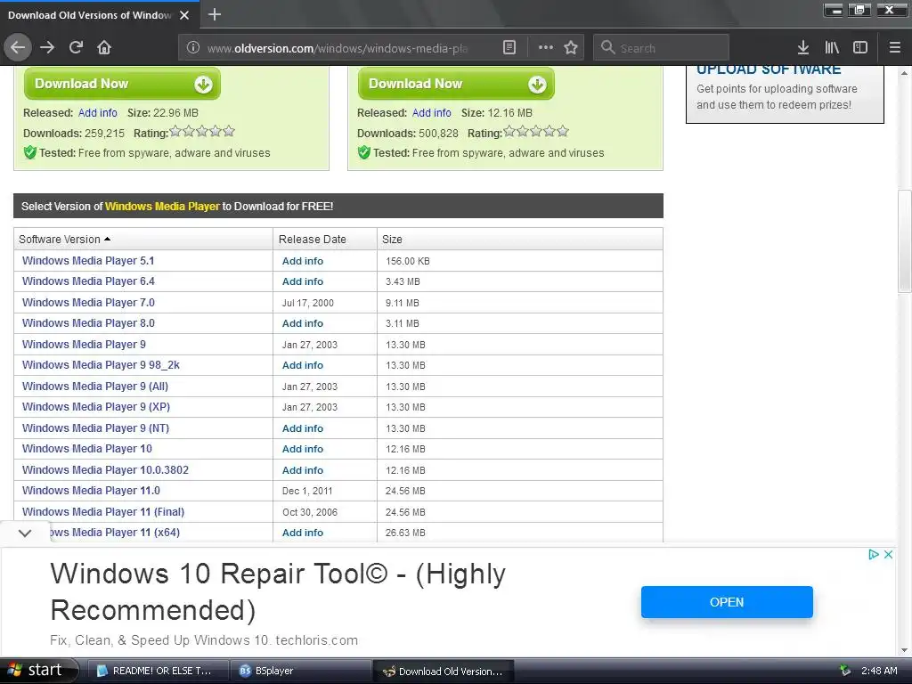Toggle the sidebar icon in toolbar
912x684 pixels.
[860, 48]
